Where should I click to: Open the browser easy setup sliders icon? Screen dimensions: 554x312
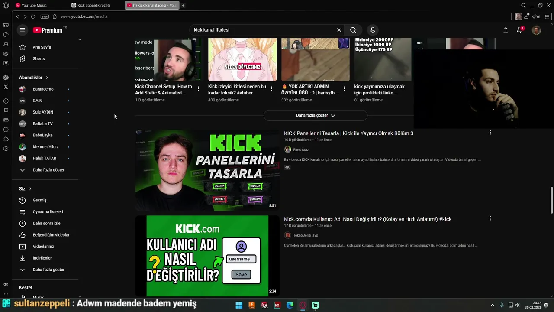click(546, 16)
